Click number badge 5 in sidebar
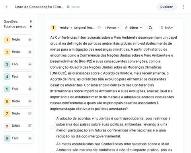 pyautogui.click(x=7, y=89)
